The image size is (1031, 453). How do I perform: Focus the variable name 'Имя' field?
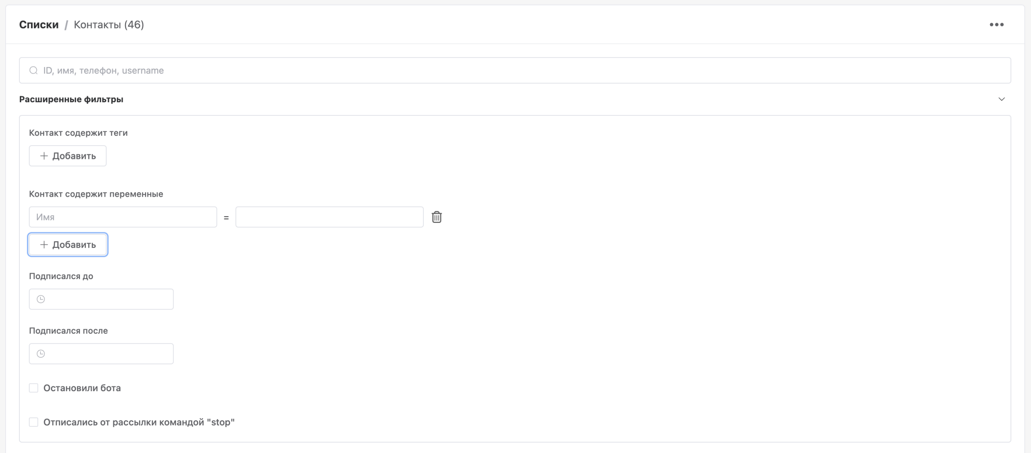click(x=123, y=217)
